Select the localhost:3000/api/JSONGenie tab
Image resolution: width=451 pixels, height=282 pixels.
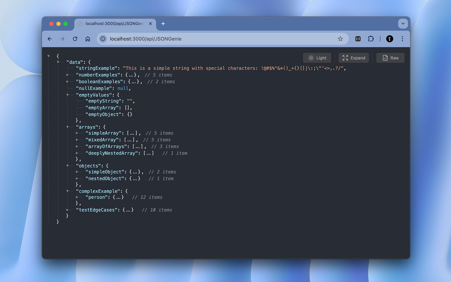coord(113,24)
